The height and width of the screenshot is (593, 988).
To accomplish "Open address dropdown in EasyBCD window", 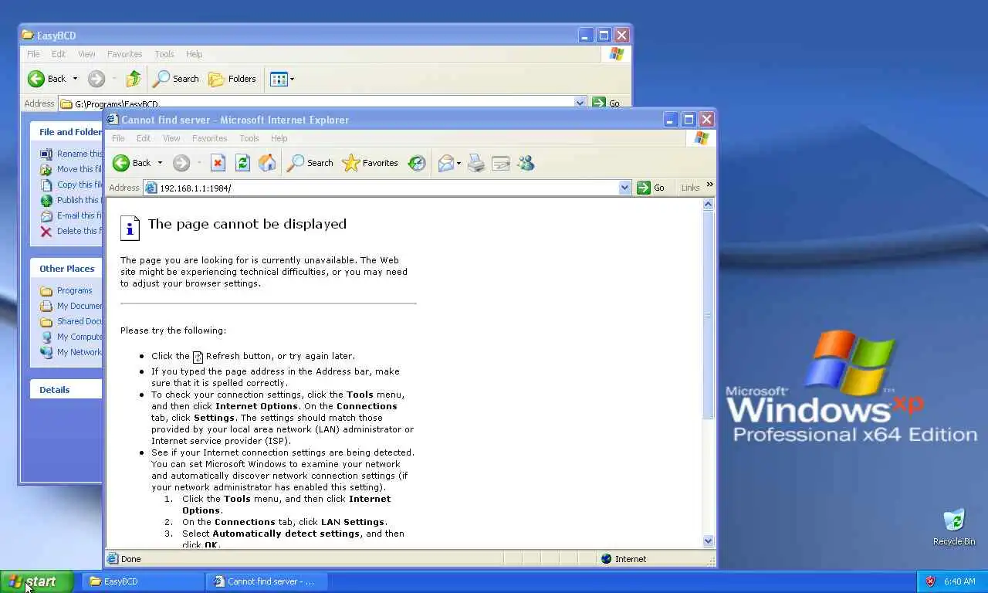I will tap(580, 103).
